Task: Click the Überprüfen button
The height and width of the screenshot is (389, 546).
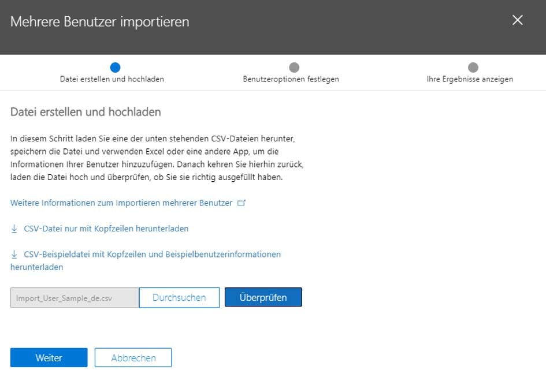Action: click(x=263, y=297)
